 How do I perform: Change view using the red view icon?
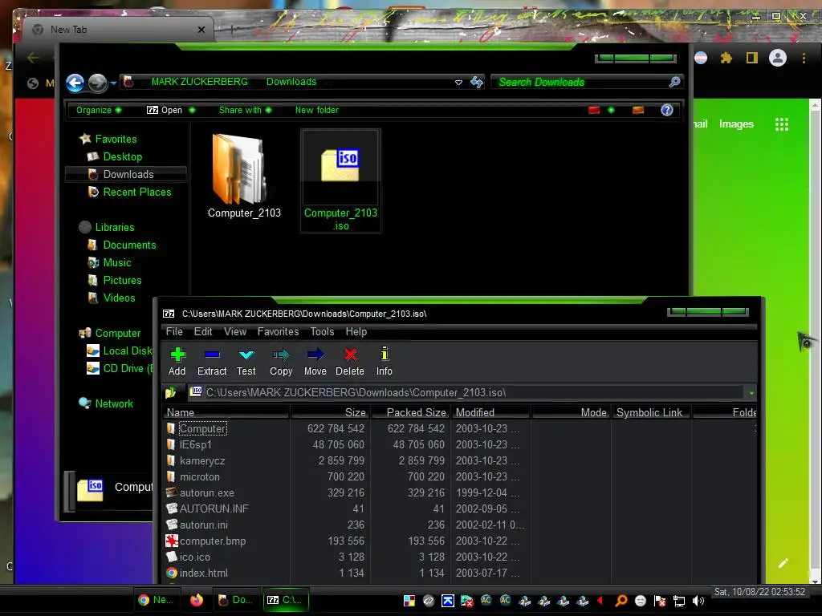[x=594, y=110]
